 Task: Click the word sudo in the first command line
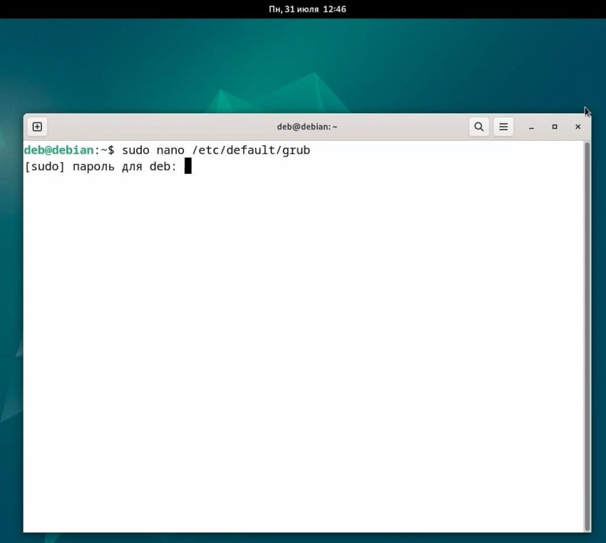point(136,150)
